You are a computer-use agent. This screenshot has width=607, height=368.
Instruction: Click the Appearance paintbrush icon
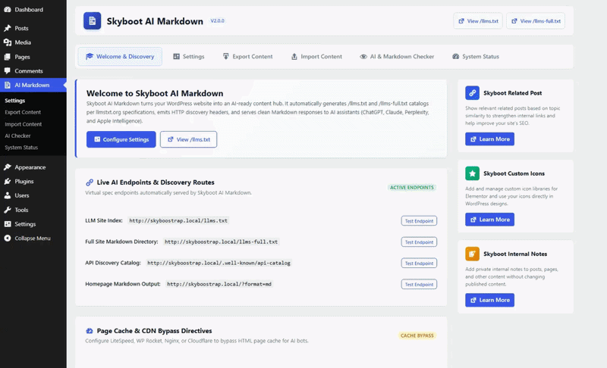pyautogui.click(x=8, y=167)
